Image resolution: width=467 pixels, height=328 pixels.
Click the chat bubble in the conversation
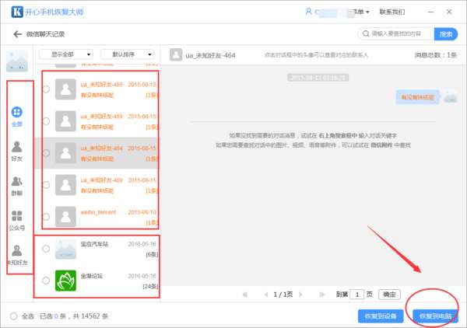(x=417, y=97)
